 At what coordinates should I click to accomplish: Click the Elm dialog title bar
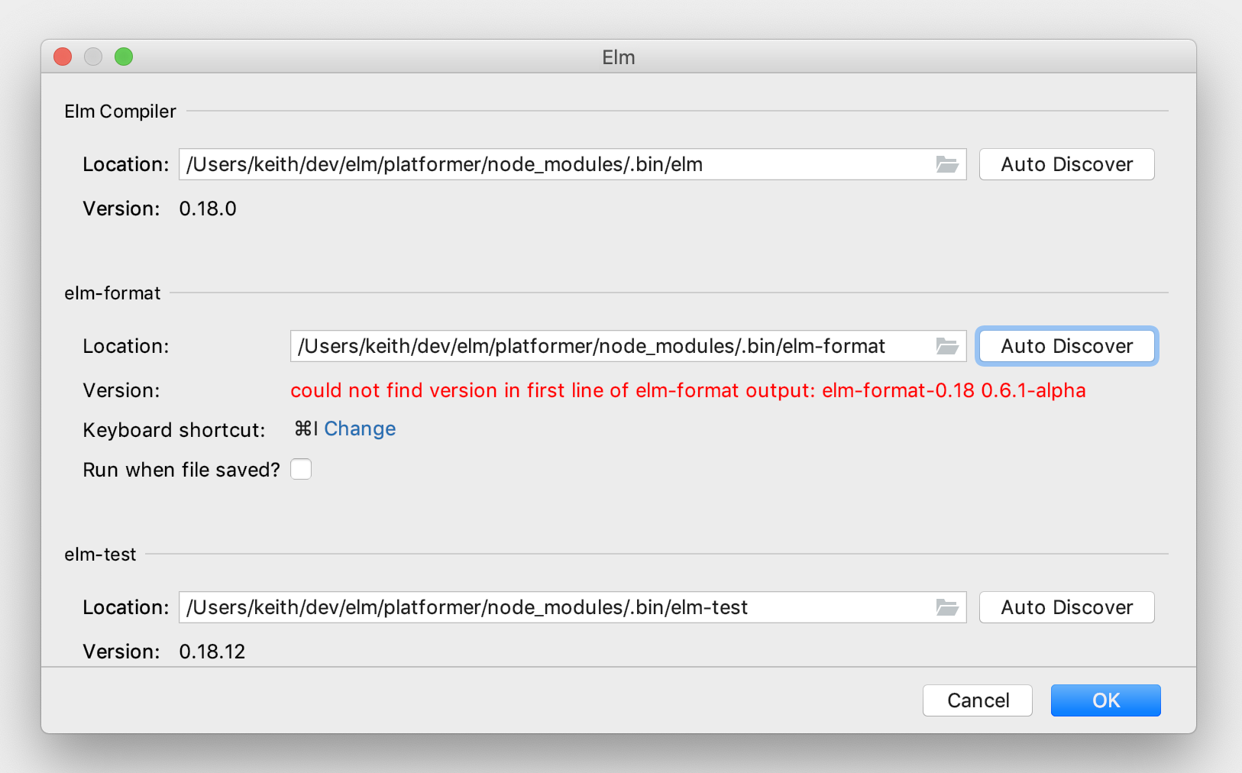[619, 57]
